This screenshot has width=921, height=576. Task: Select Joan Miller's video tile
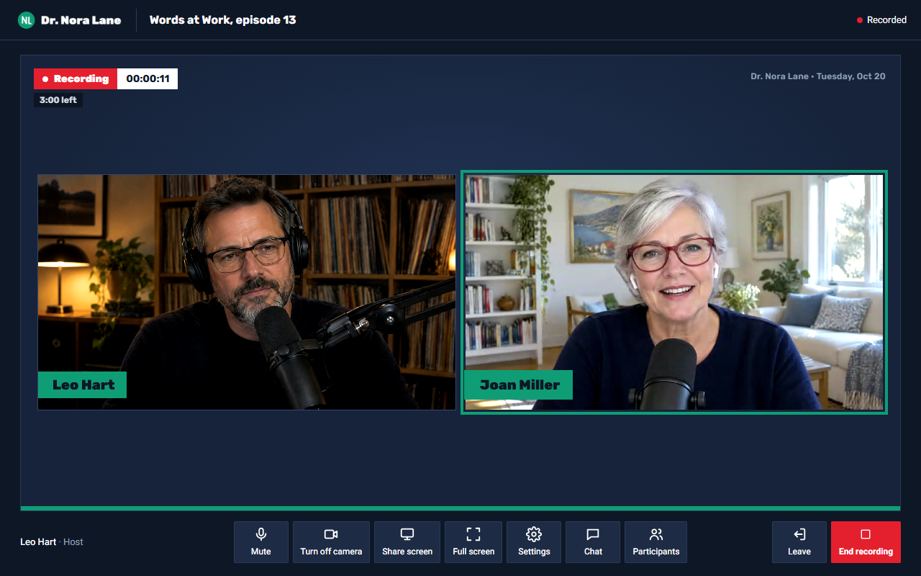tap(674, 292)
